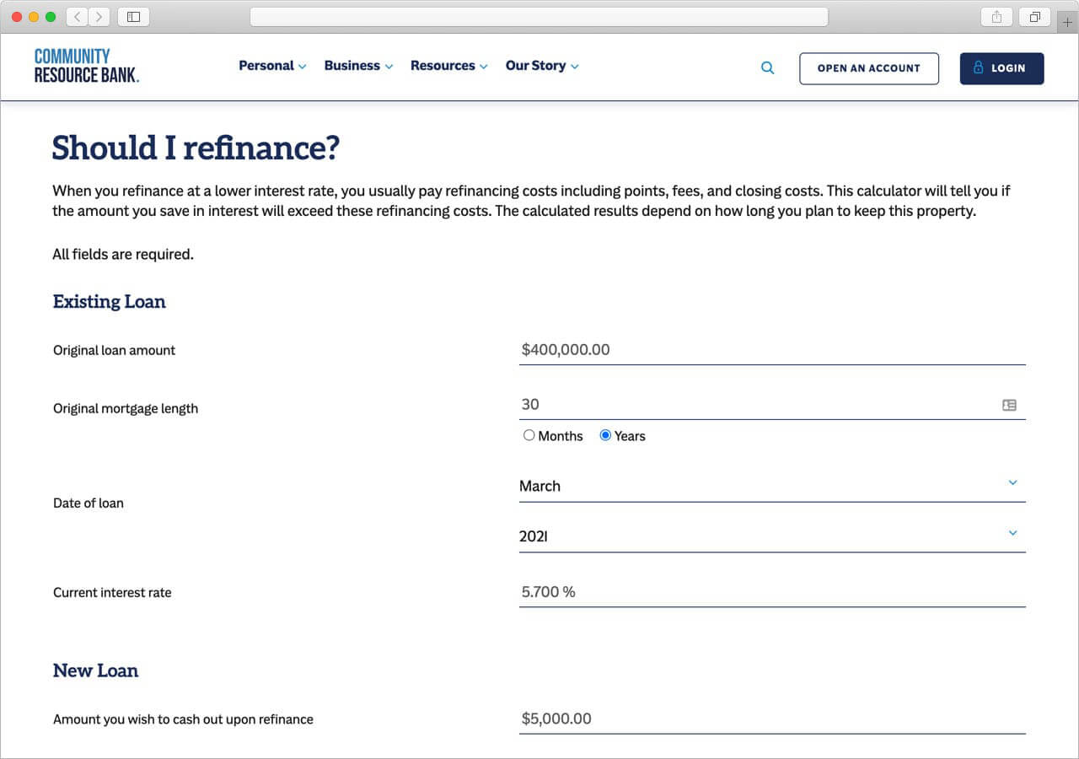Expand the Personal navigation menu
The height and width of the screenshot is (759, 1079).
click(x=272, y=66)
